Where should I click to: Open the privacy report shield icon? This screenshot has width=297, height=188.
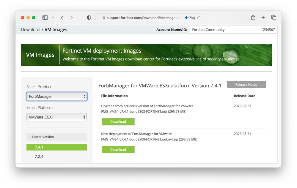pos(89,18)
